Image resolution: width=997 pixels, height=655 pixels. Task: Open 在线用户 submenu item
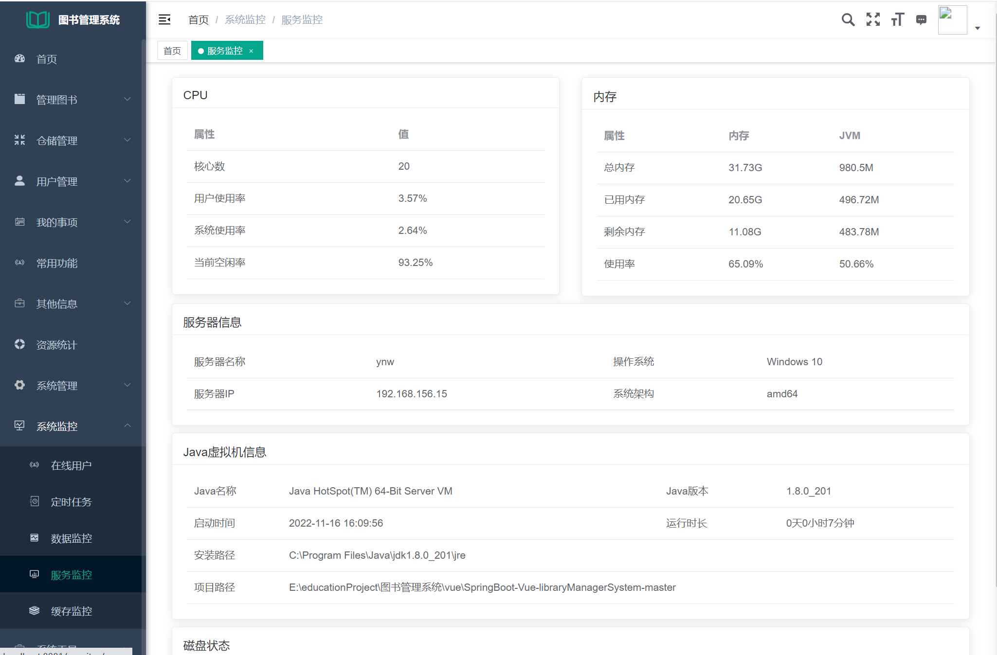pyautogui.click(x=71, y=465)
